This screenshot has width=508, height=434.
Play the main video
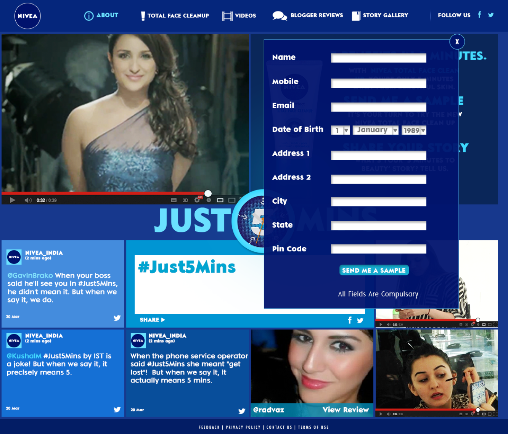click(12, 200)
